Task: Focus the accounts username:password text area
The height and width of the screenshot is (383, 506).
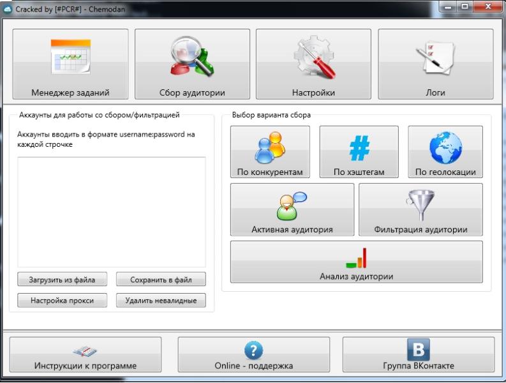Action: (111, 212)
